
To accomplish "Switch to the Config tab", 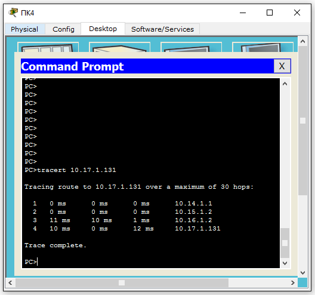I will 63,29.
